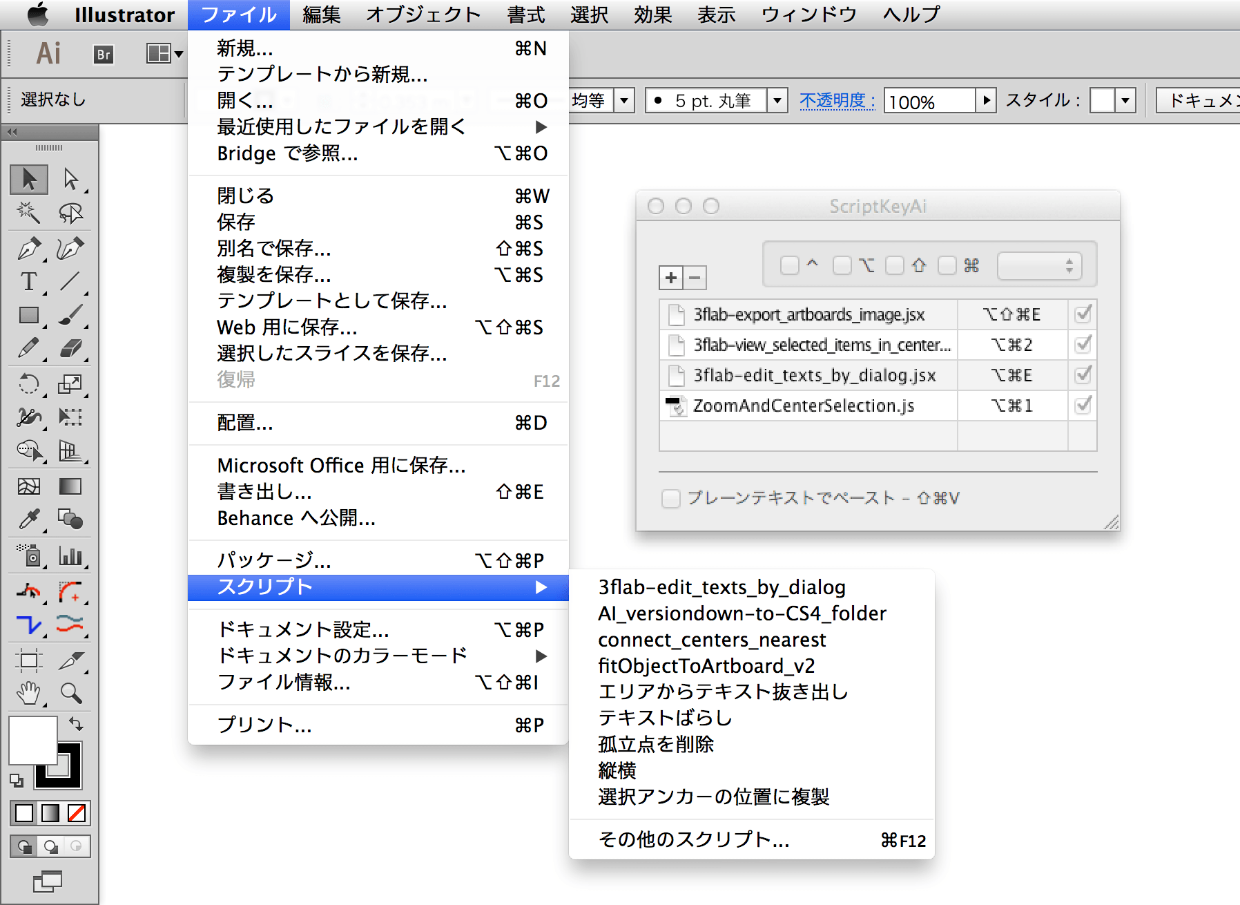The width and height of the screenshot is (1240, 905).
Task: Collapse the tools panel with double arrows
Action: 12,131
